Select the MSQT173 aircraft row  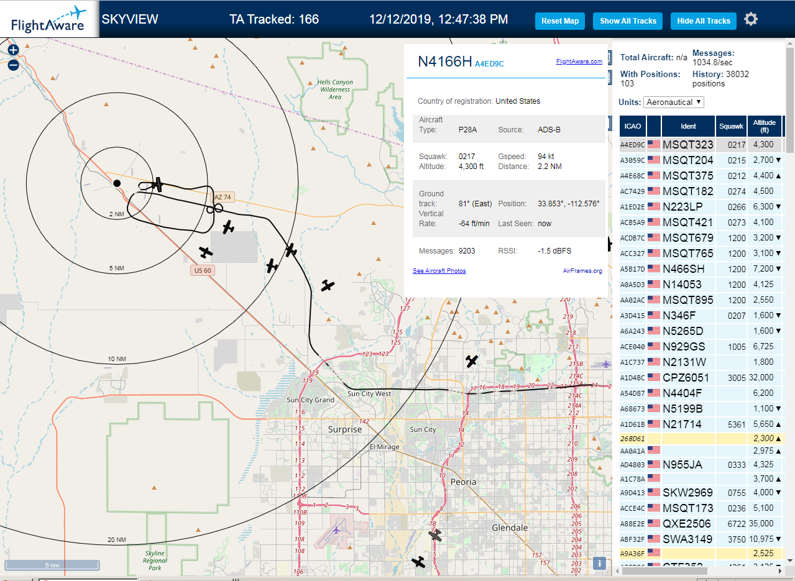[x=701, y=508]
